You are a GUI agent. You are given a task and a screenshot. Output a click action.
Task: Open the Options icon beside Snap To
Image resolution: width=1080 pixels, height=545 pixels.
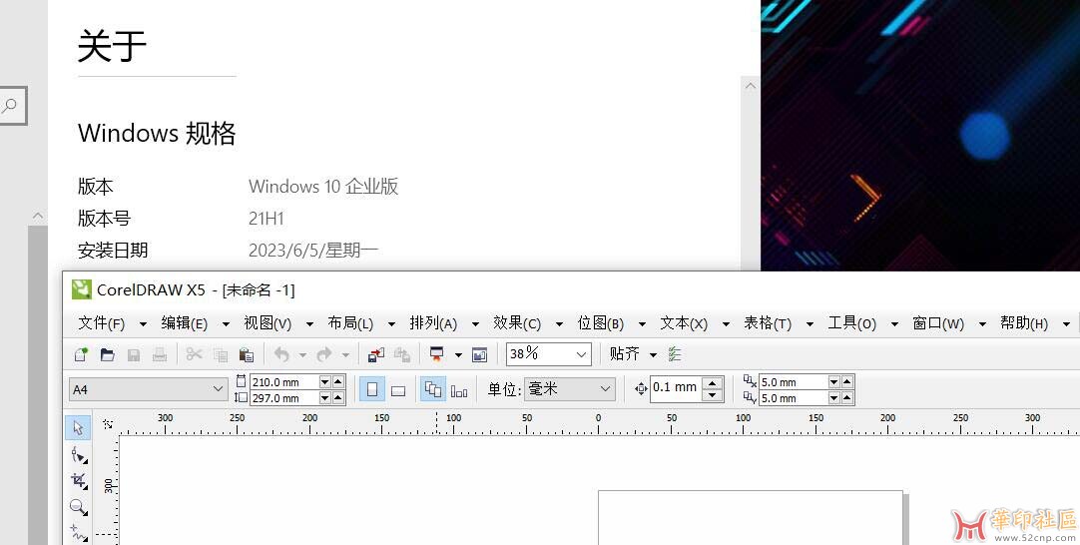click(675, 354)
